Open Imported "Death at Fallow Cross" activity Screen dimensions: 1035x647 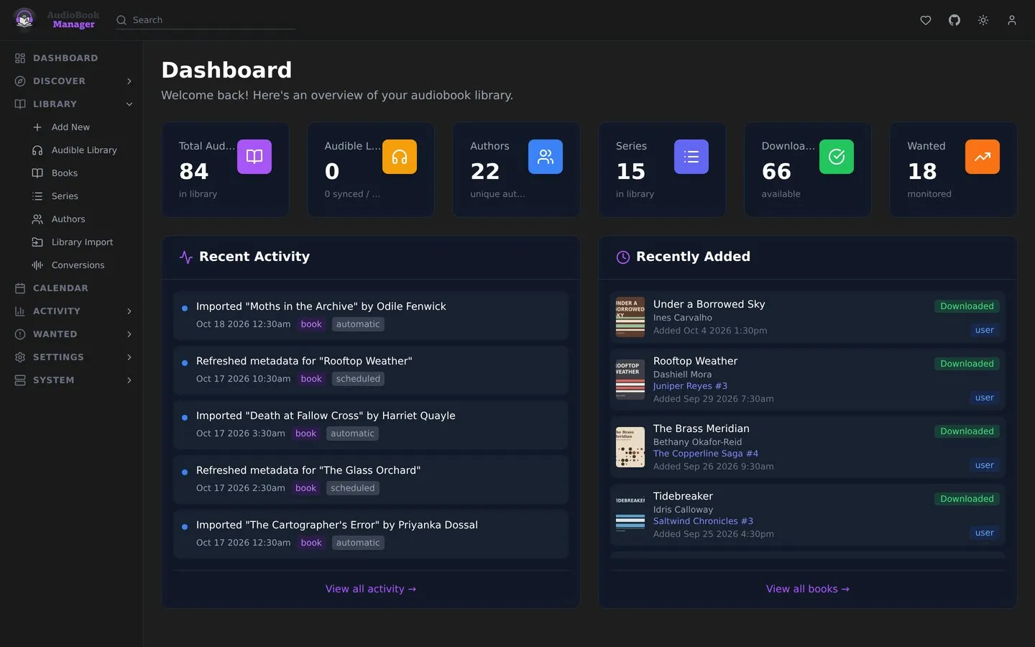371,425
